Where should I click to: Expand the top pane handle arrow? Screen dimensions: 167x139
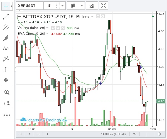tap(20, 10)
